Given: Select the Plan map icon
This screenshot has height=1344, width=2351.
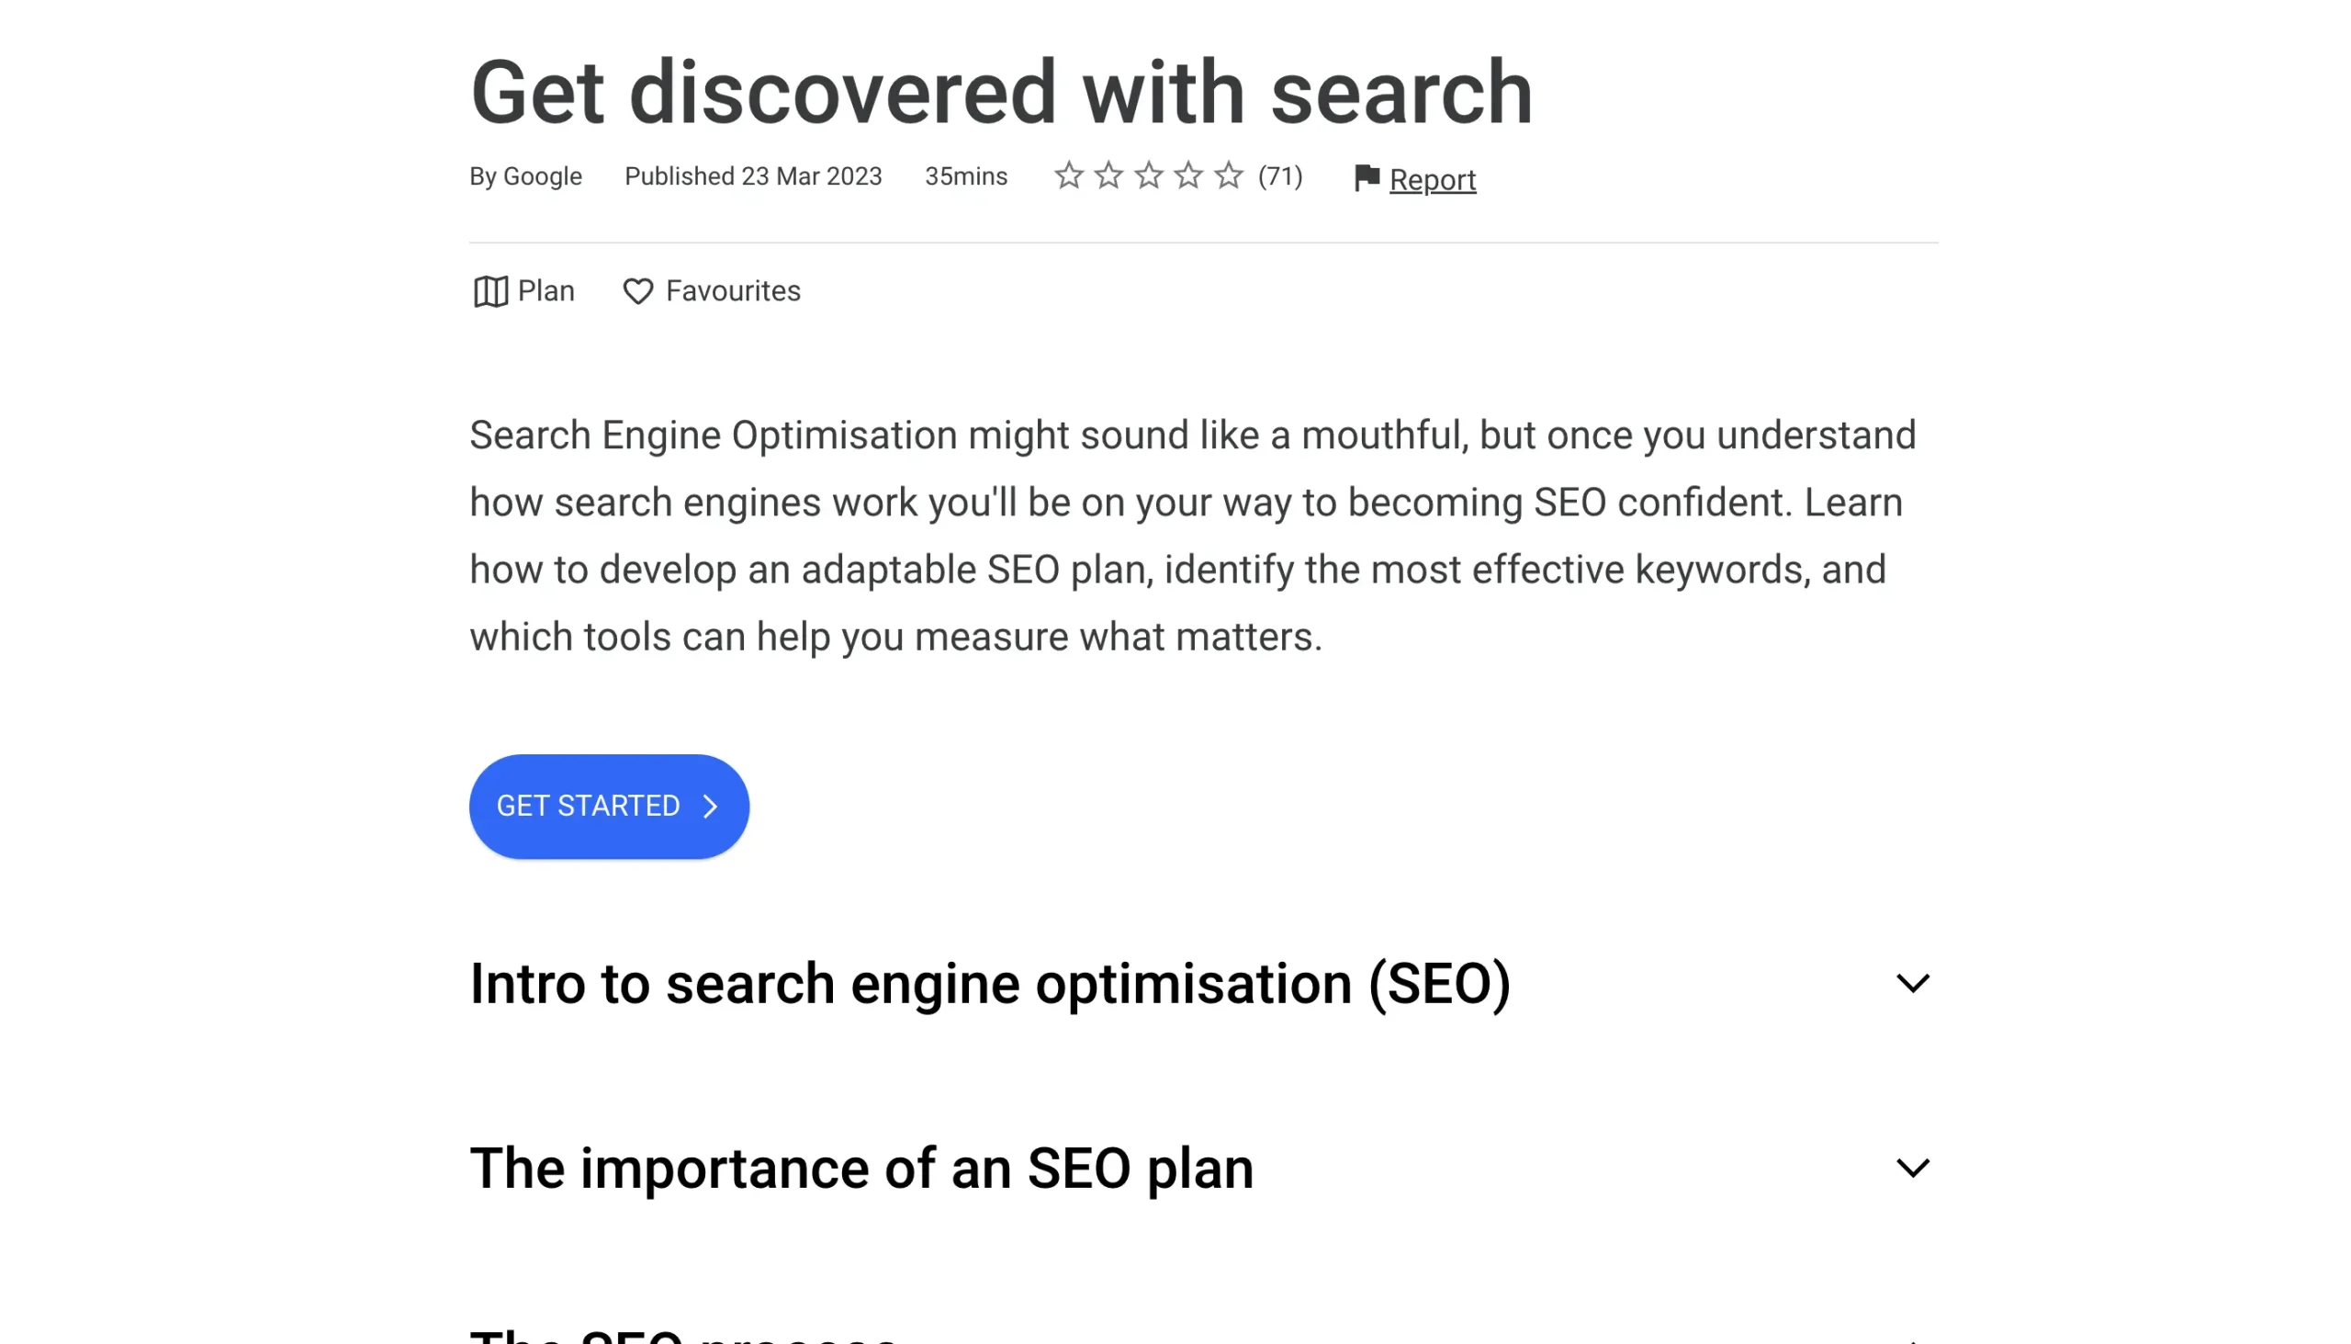Looking at the screenshot, I should (490, 291).
